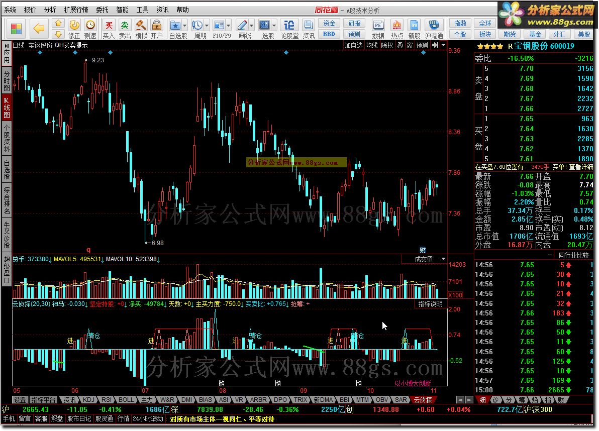Click the four-color home icon in toolbar
Viewport: 599px width, 431px height.
16,29
